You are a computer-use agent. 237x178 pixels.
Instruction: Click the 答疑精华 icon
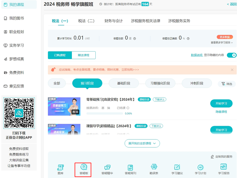pos(107,169)
